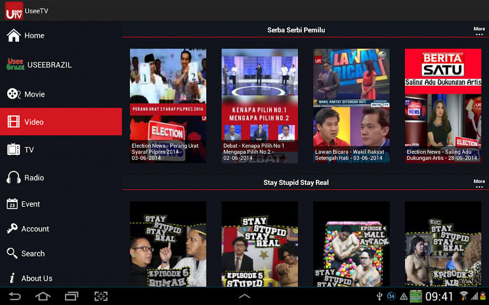Open Lawan Bicara Wakil Rakyat video
The height and width of the screenshot is (305, 489).
click(x=351, y=106)
